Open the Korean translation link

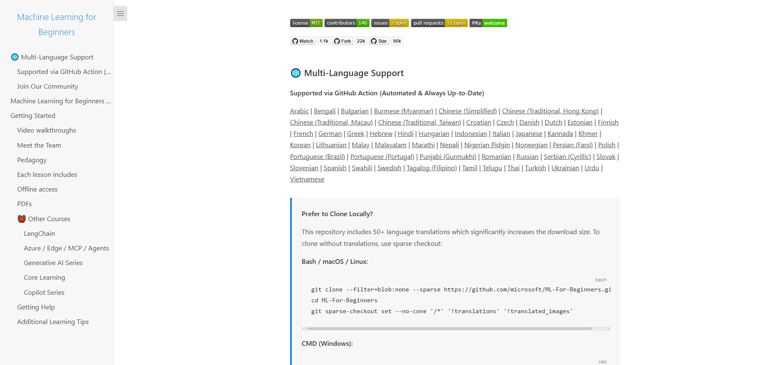(x=300, y=145)
